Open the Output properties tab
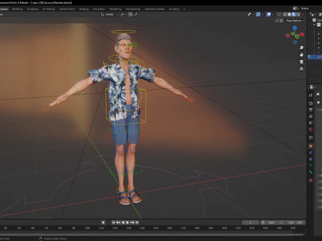This screenshot has height=241, width=322. (311, 110)
